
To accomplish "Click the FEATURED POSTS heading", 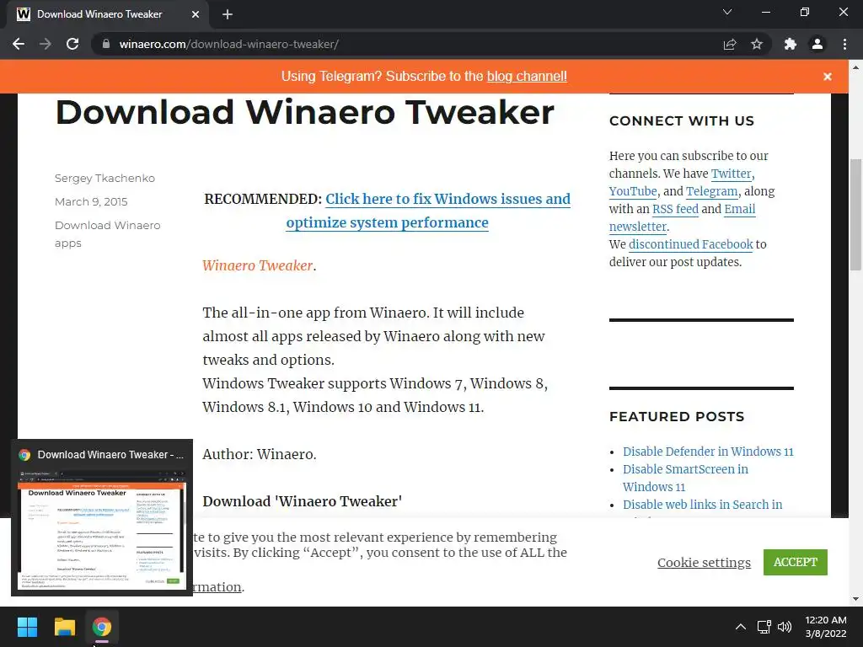I will [677, 416].
